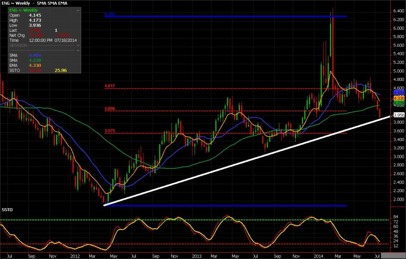Screen dimensions: 406x259
Task: Click the 2012 label on time axis
Action: coord(75,256)
